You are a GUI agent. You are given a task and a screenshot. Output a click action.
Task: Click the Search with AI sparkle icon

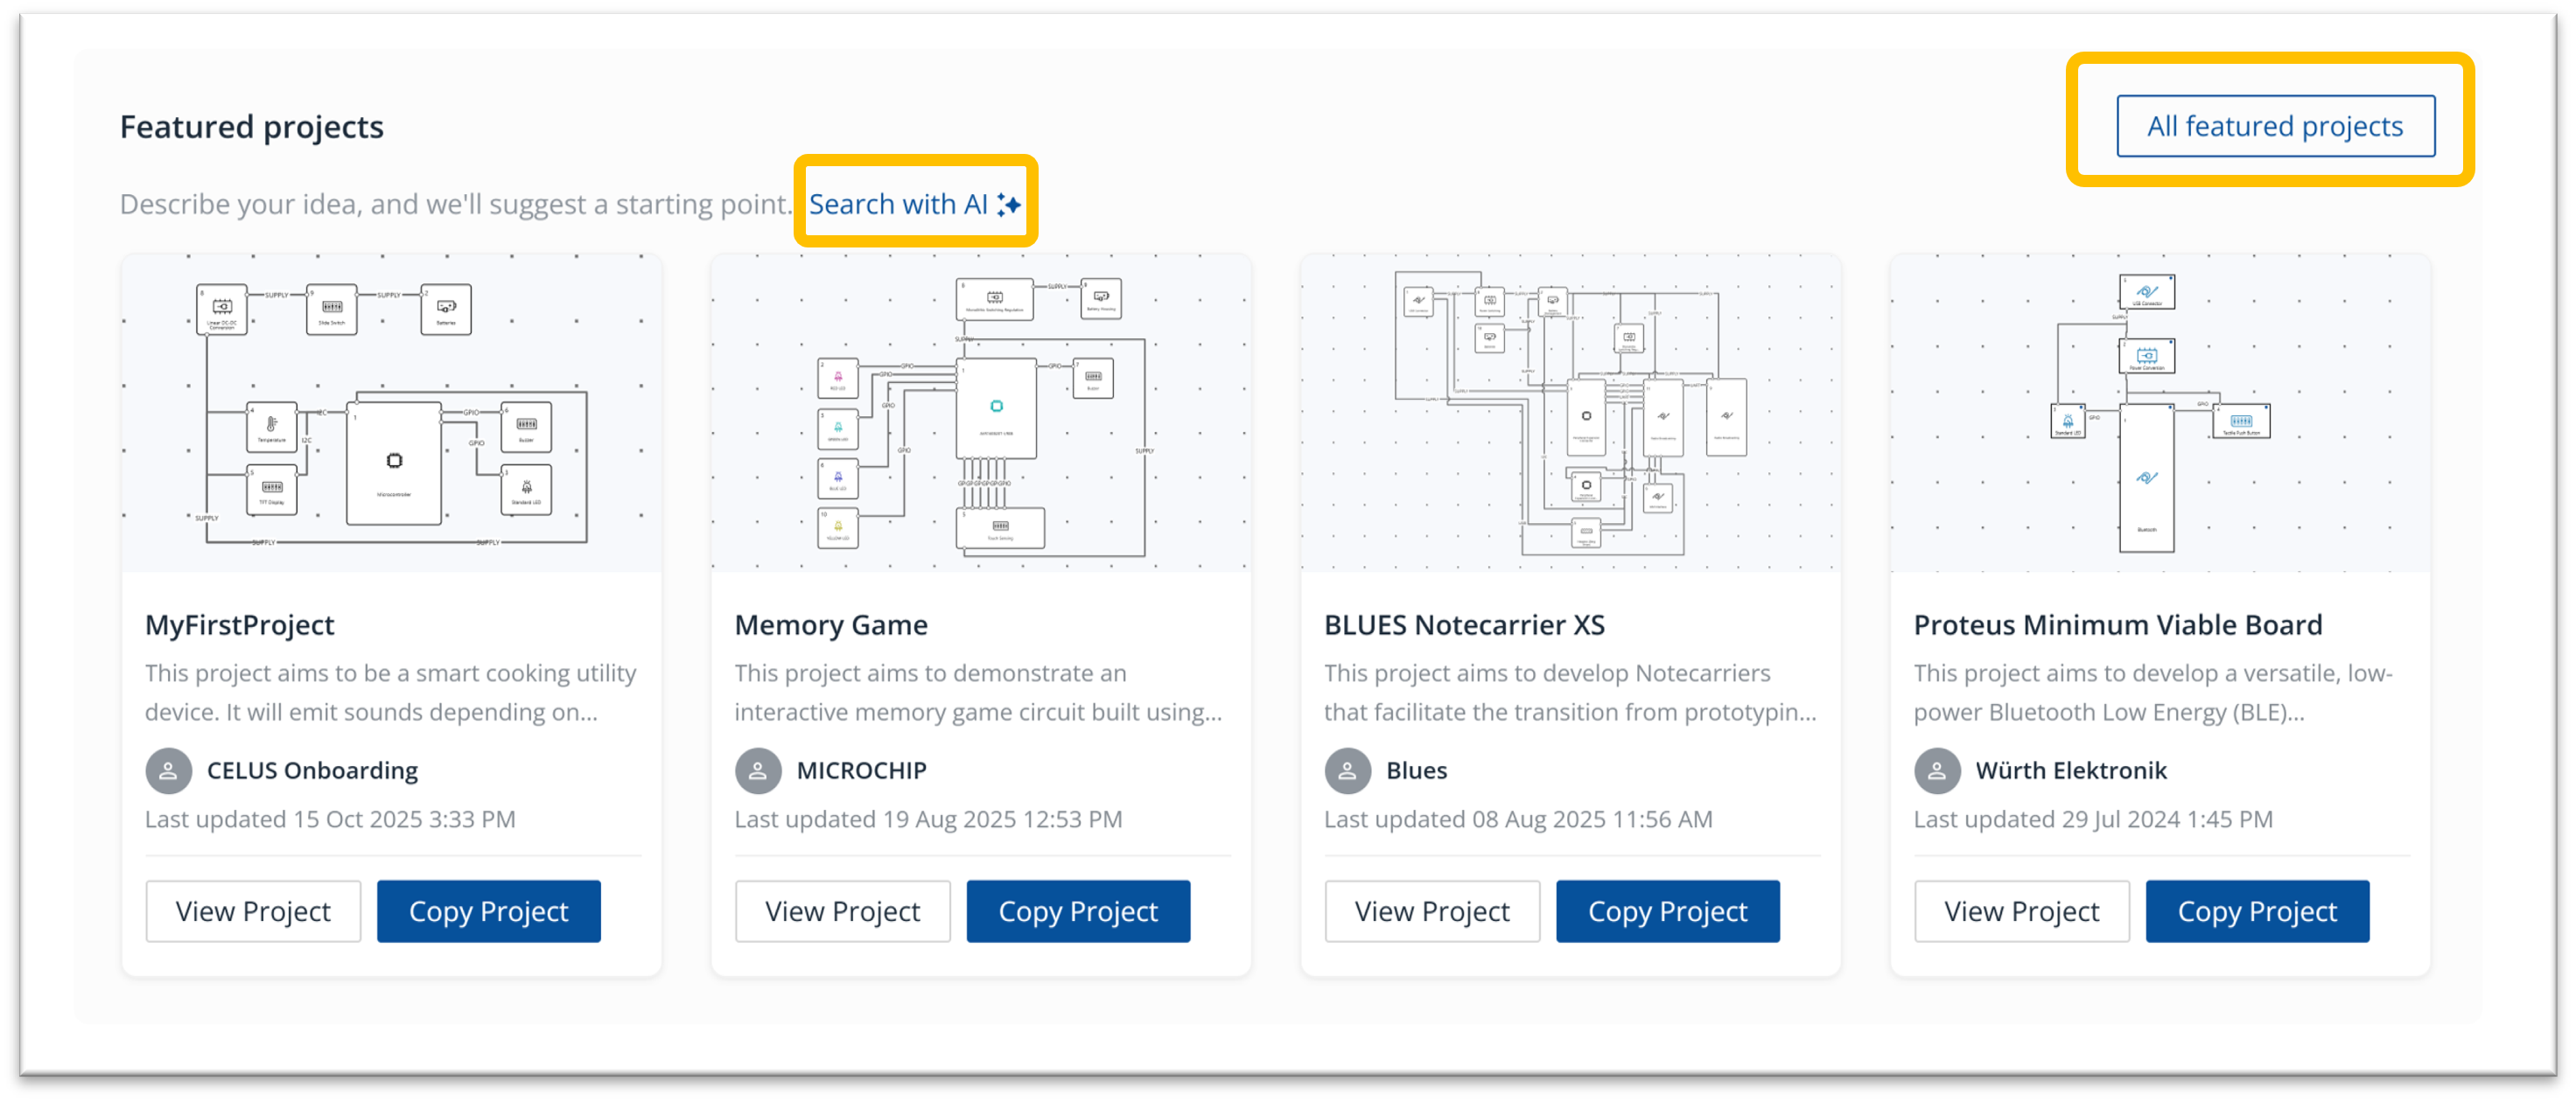coord(1008,205)
